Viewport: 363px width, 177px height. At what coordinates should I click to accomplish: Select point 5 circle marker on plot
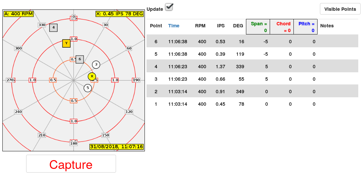coord(88,88)
